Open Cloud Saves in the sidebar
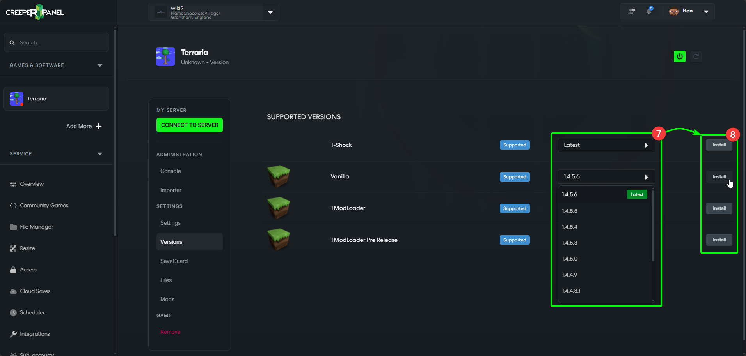 coord(35,291)
